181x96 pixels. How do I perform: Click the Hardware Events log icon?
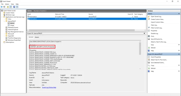[x=7, y=27]
